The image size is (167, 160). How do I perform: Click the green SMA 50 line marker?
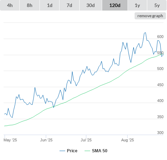[87, 151]
